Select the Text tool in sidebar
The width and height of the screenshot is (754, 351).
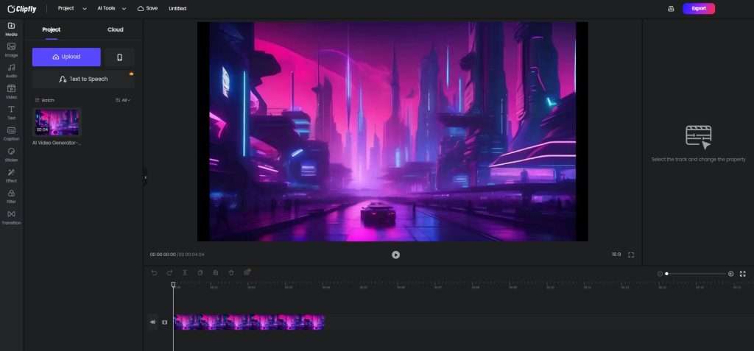pyautogui.click(x=11, y=113)
